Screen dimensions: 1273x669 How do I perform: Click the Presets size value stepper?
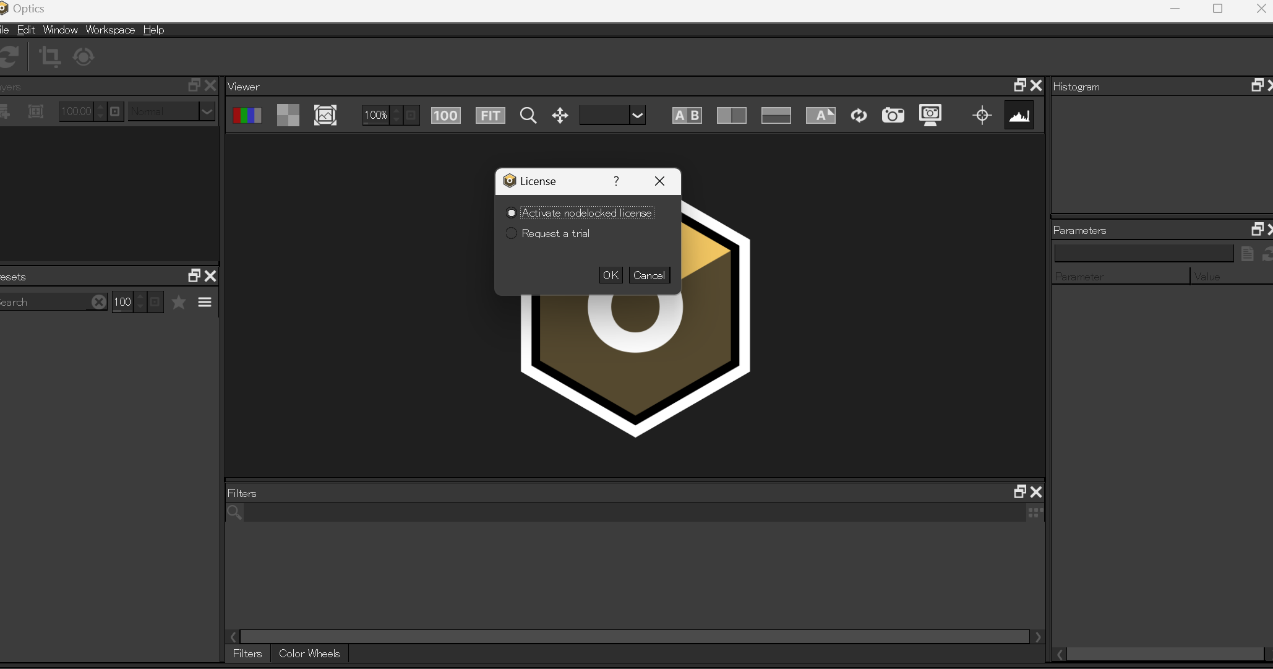[x=140, y=302]
